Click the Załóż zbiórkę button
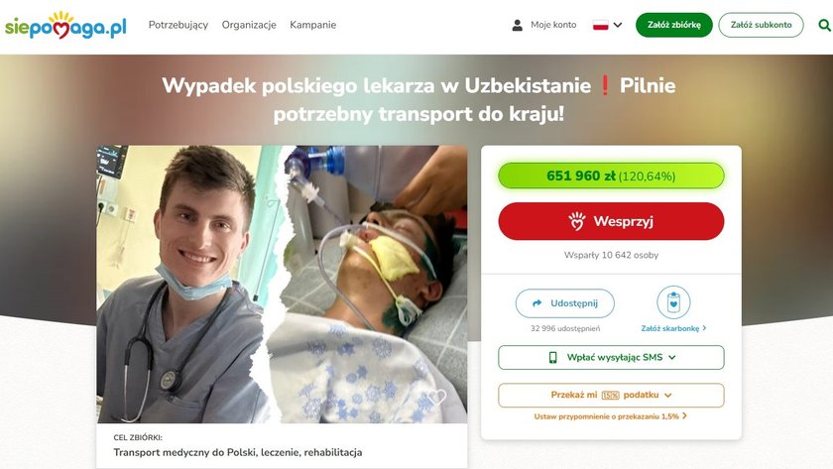The width and height of the screenshot is (833, 469). pyautogui.click(x=673, y=25)
